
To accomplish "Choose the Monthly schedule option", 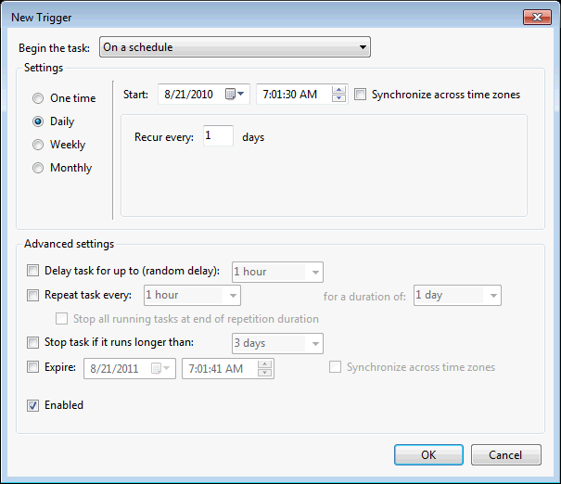I will click(x=38, y=168).
